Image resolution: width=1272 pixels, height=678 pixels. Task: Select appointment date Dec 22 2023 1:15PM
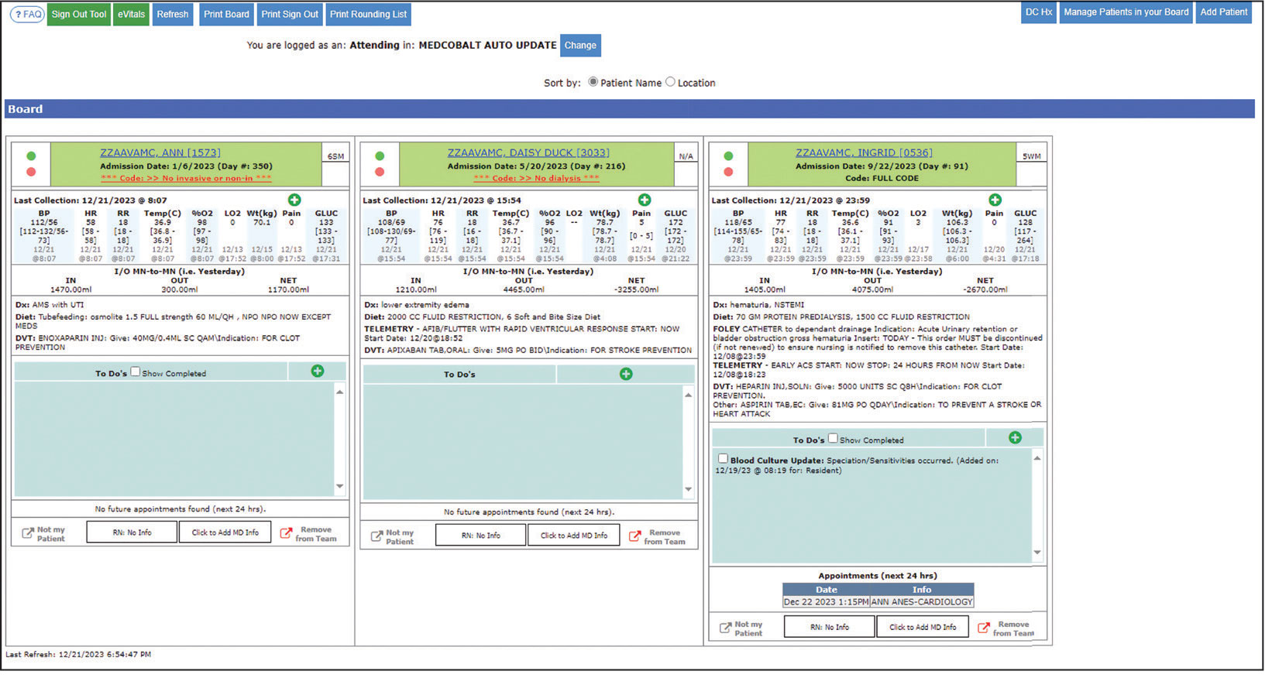pos(826,602)
